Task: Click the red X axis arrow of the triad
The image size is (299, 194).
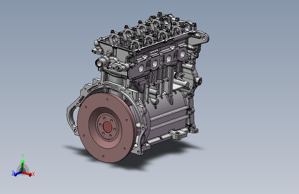Action: (x=27, y=173)
